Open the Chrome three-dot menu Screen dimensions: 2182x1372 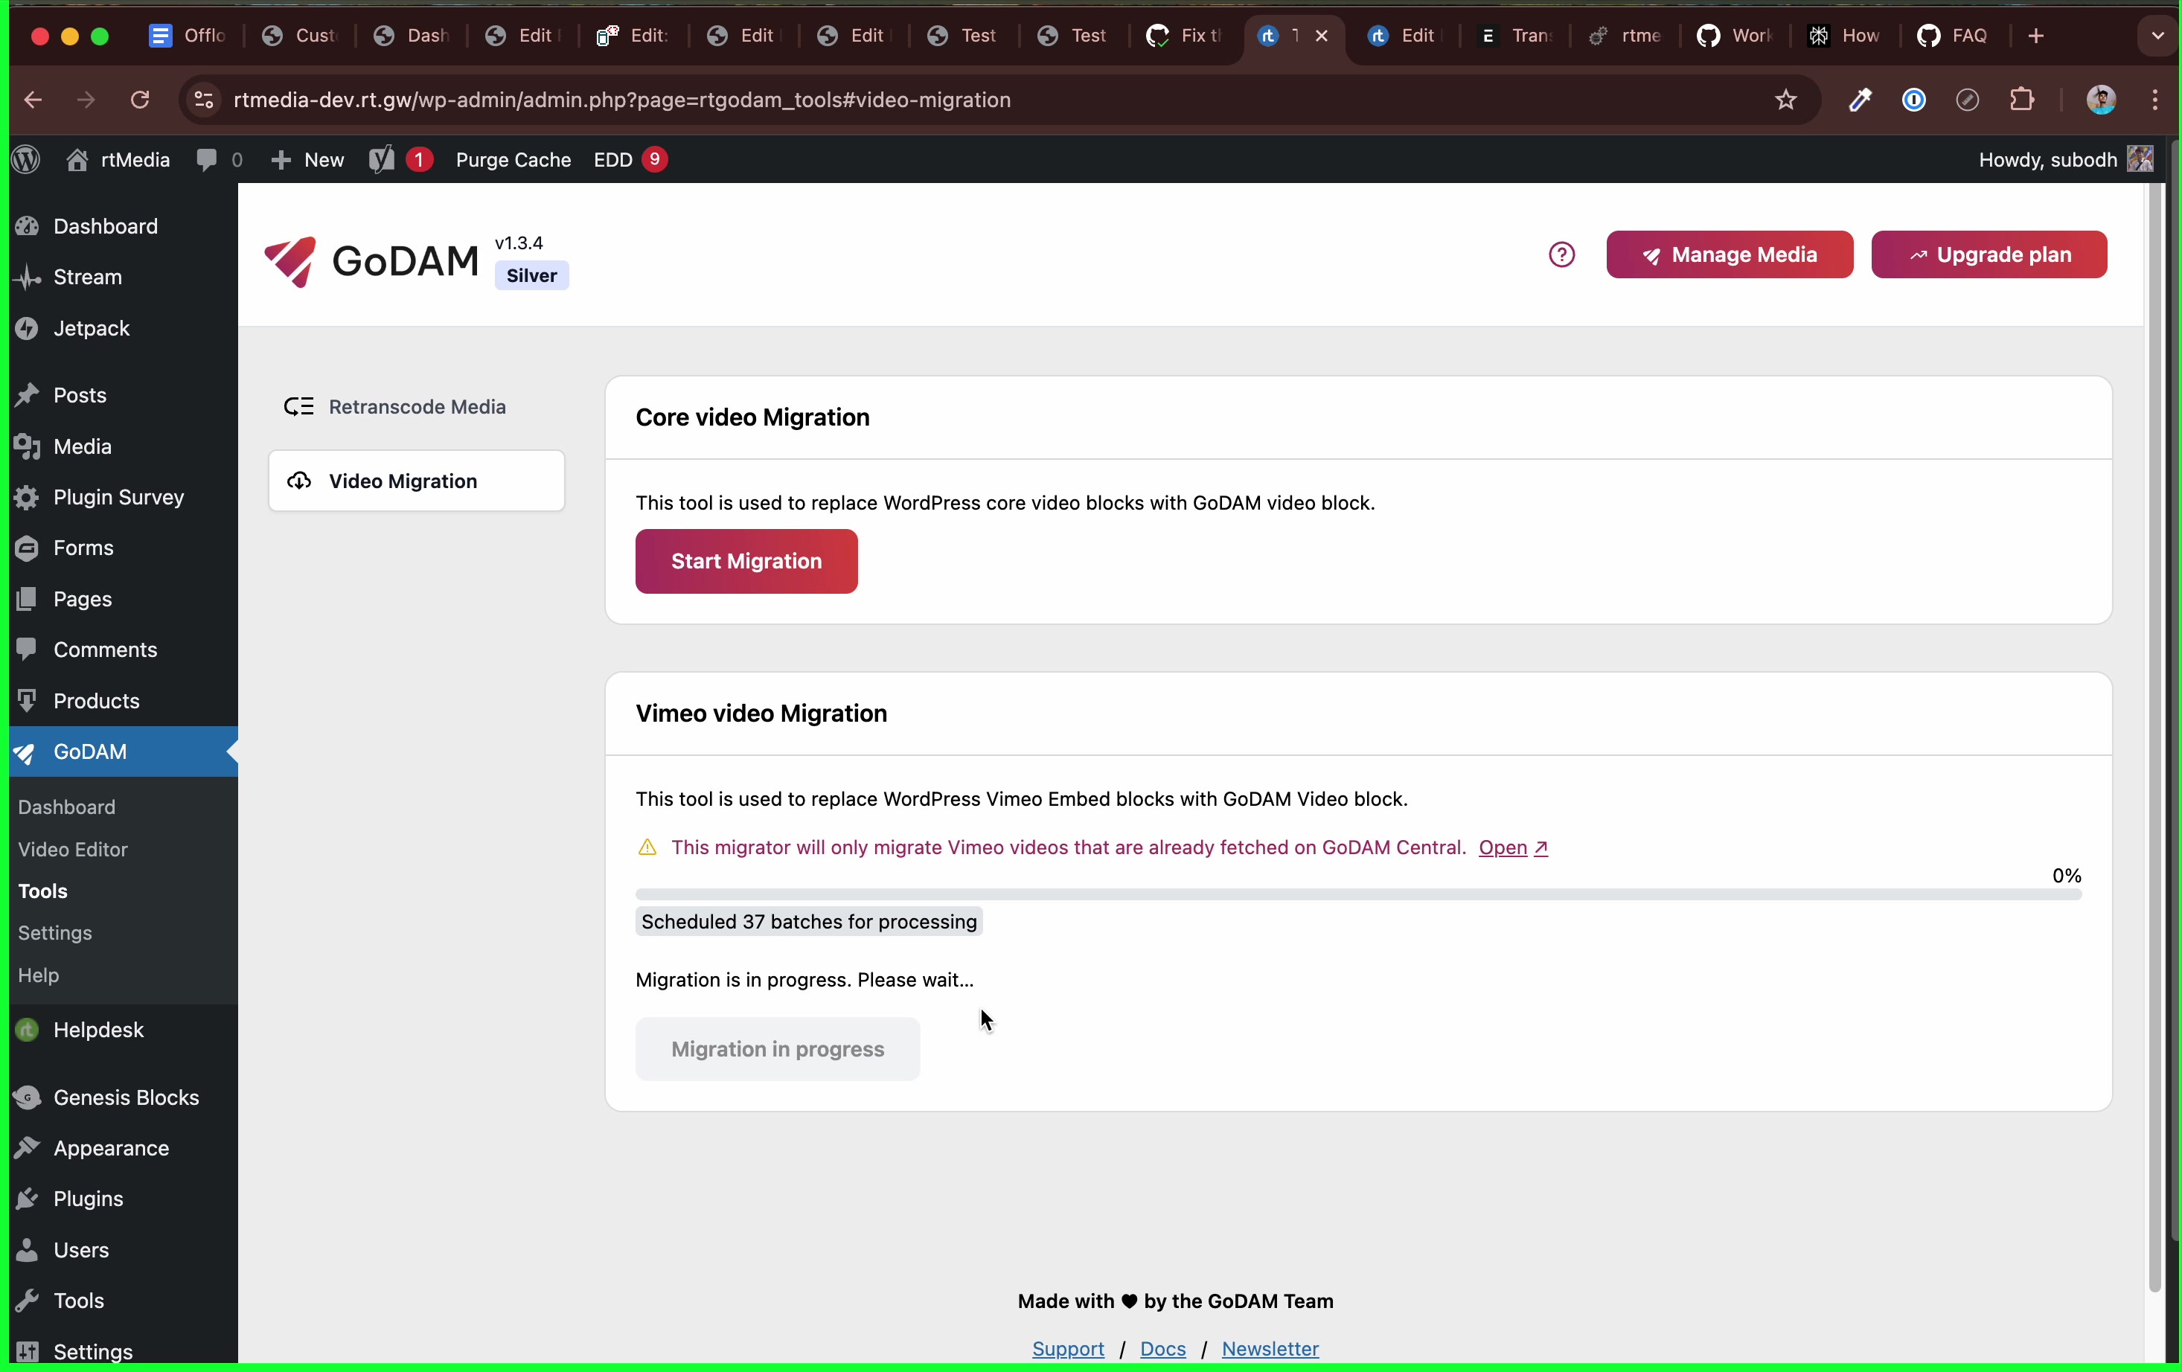click(2156, 100)
